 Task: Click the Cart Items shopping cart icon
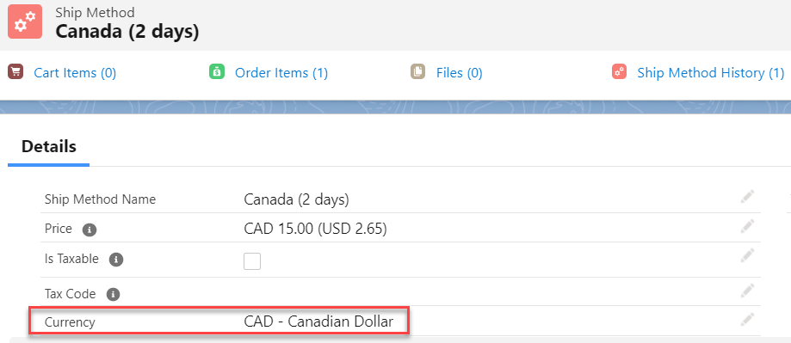pos(15,72)
